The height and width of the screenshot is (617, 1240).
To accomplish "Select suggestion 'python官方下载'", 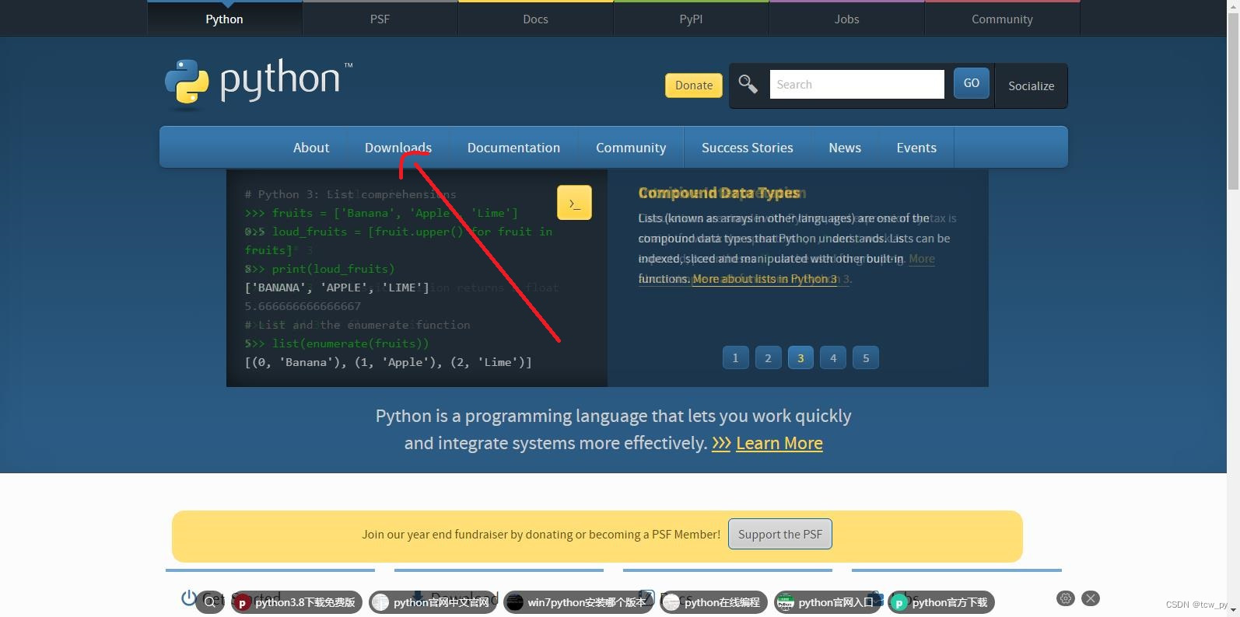I will coord(941,602).
